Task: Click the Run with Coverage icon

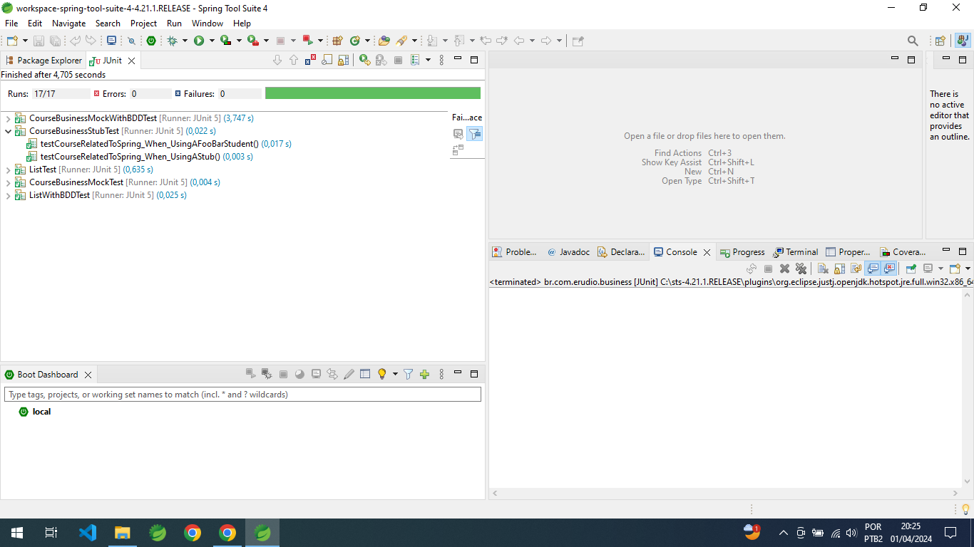Action: 225,41
